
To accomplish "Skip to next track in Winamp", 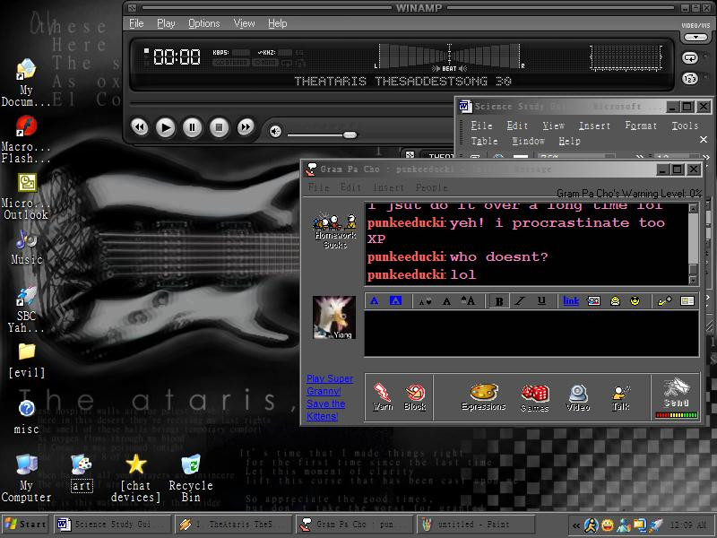I will (246, 127).
